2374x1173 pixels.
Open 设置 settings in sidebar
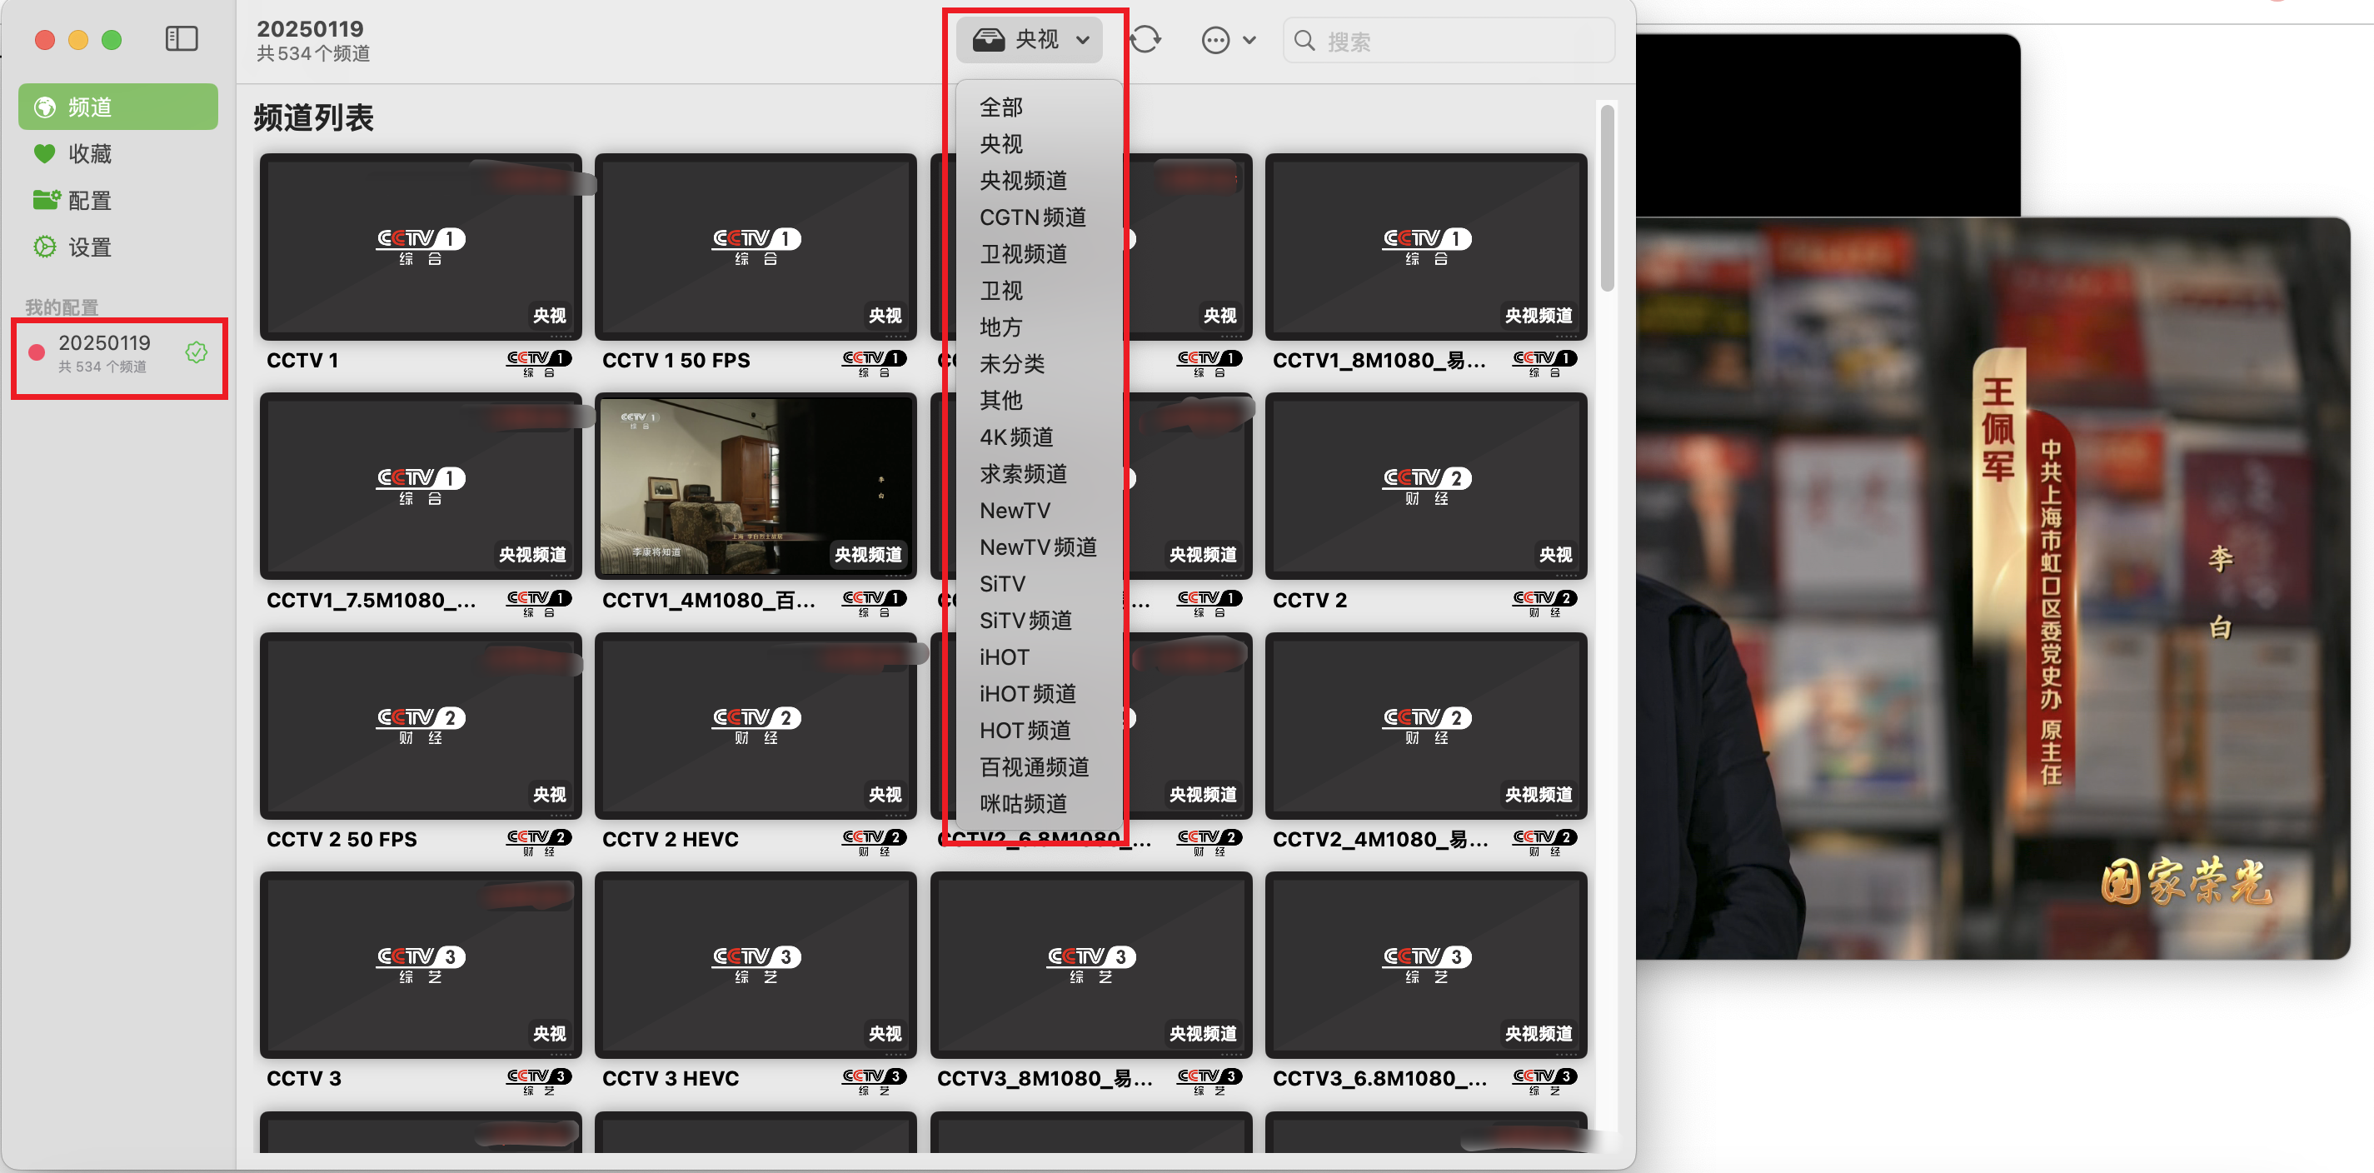click(89, 247)
